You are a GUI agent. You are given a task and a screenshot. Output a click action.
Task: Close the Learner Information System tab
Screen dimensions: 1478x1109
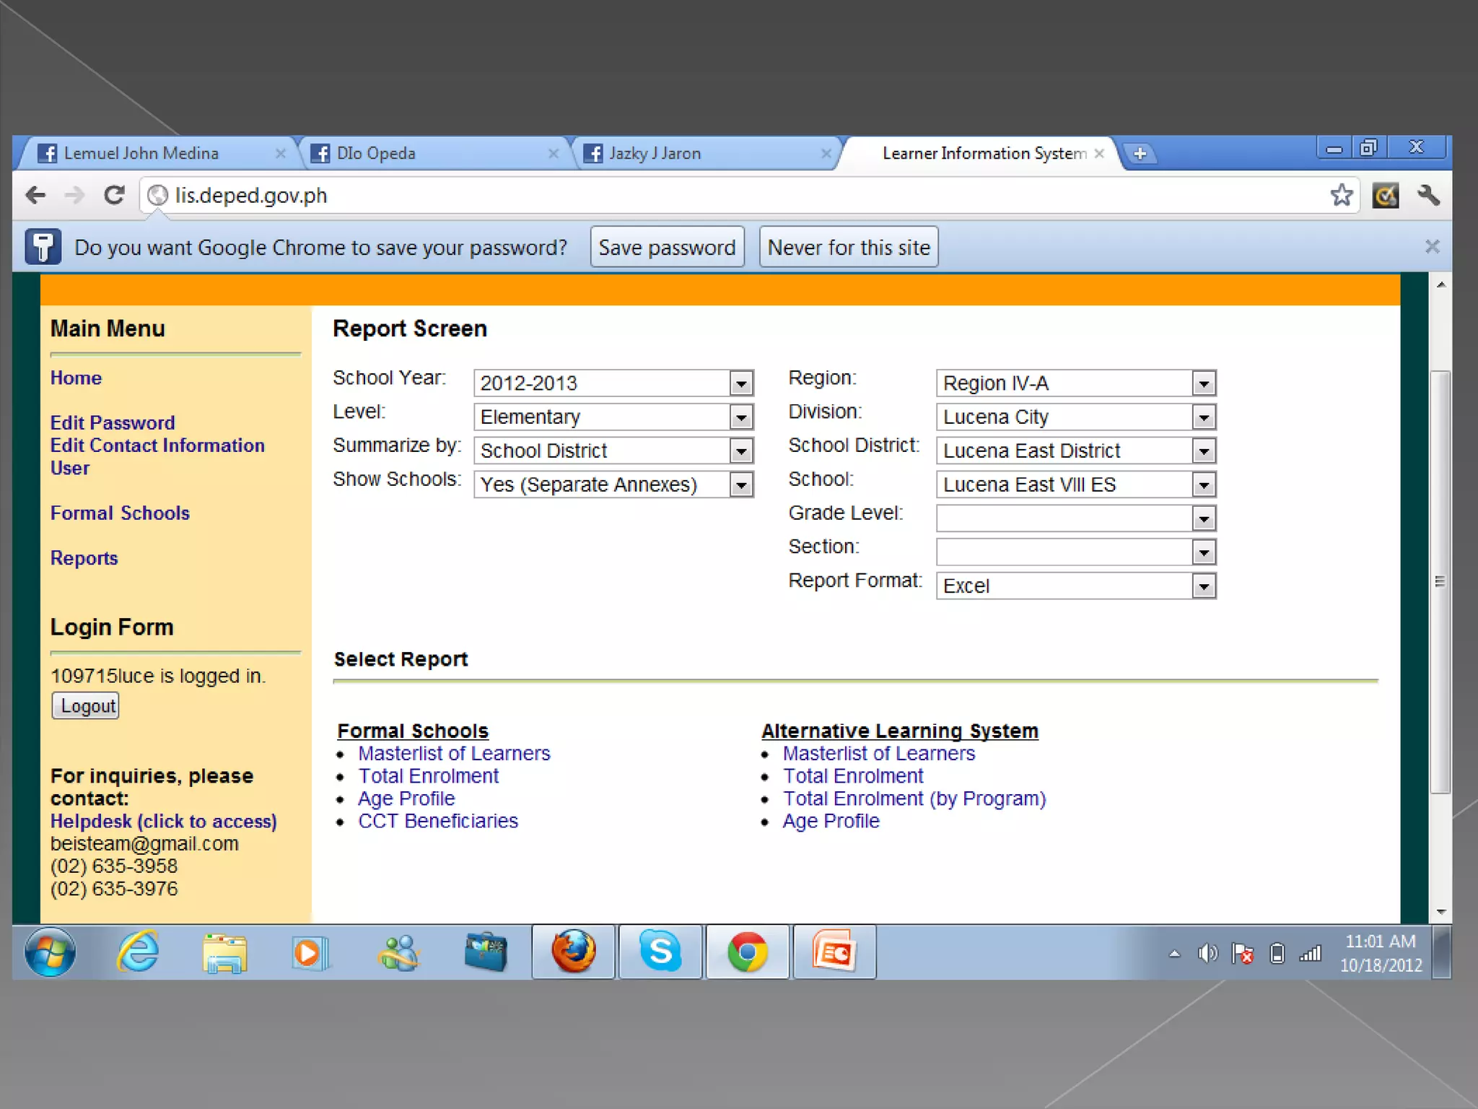1099,154
